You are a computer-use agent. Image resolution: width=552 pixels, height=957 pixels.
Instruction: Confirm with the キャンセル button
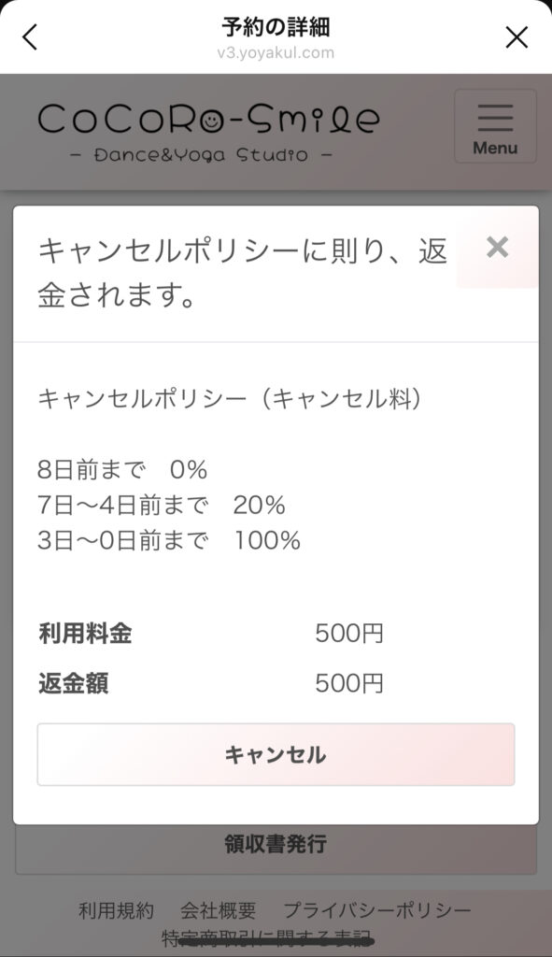pos(276,754)
